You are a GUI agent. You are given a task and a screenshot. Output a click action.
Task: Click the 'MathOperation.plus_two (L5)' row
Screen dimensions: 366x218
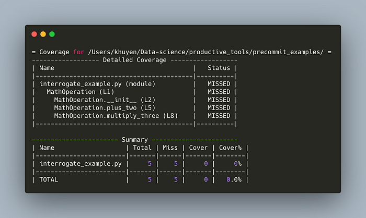tap(105, 108)
